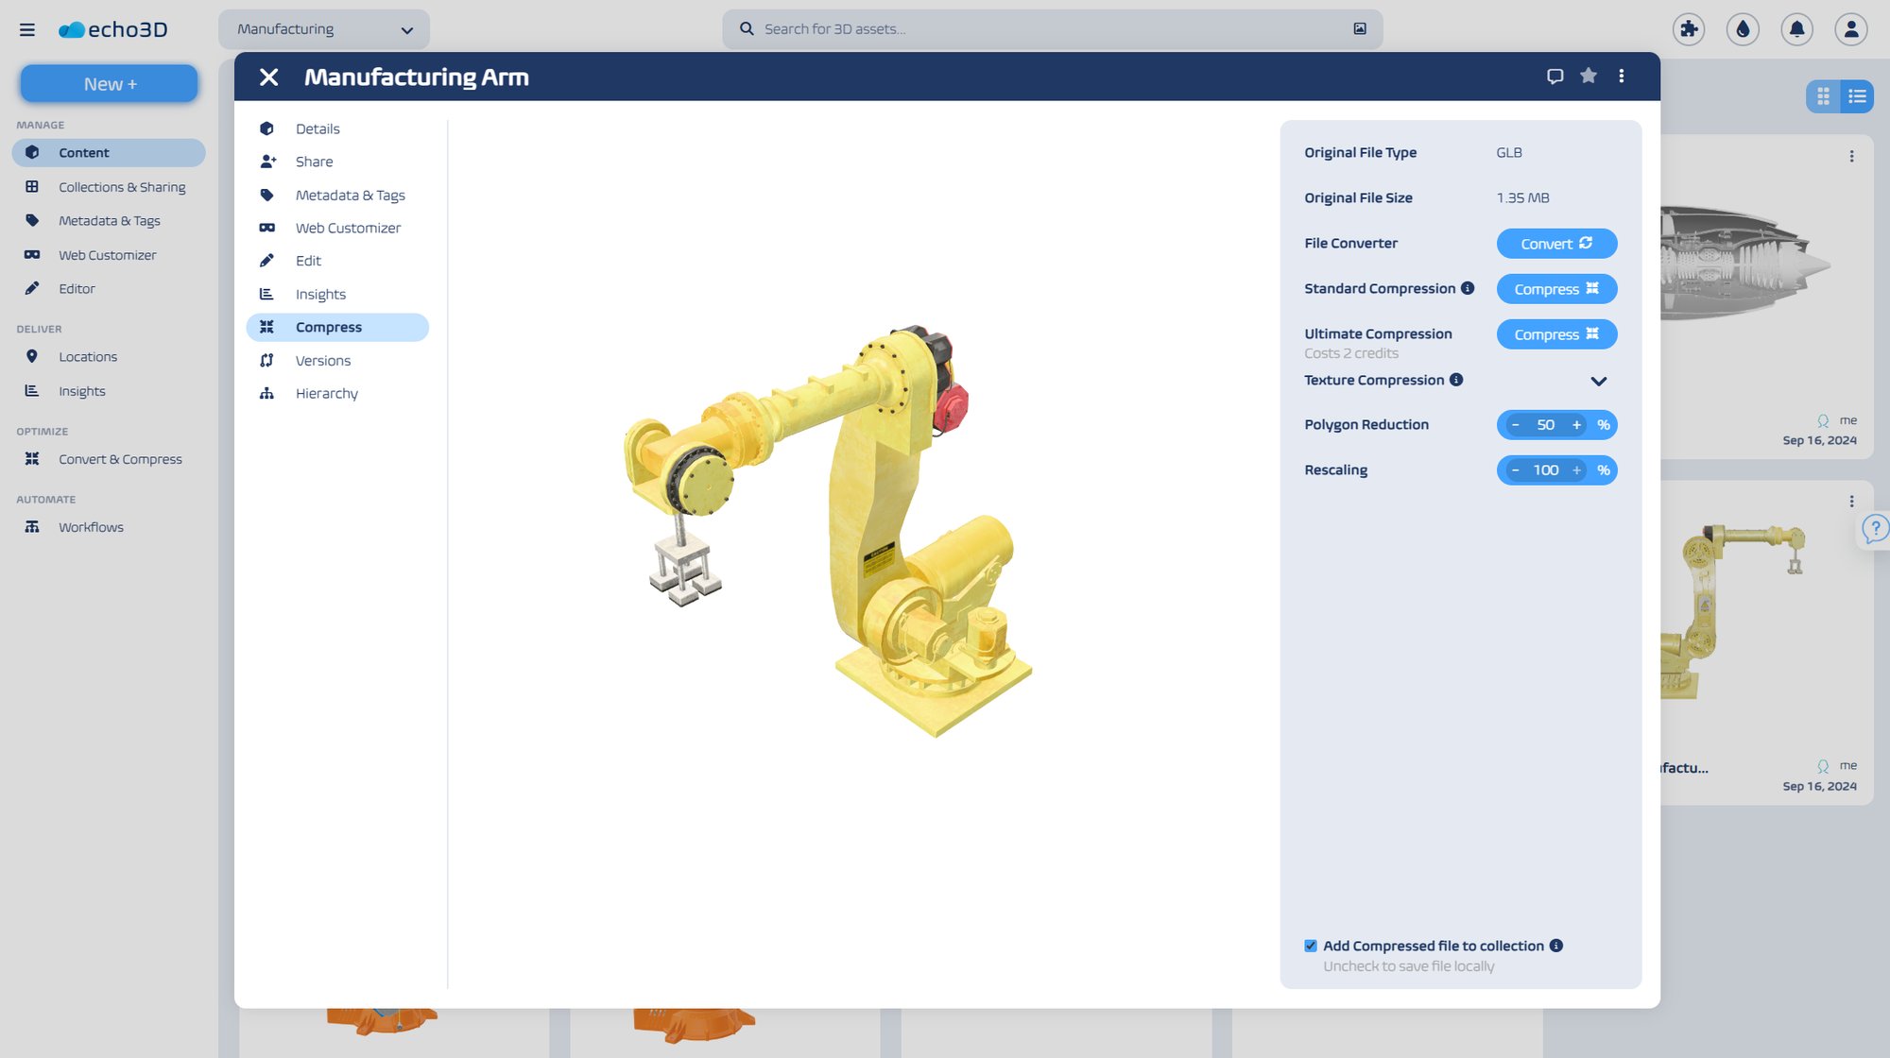Click the Polygon Reduction value 50

[1546, 425]
